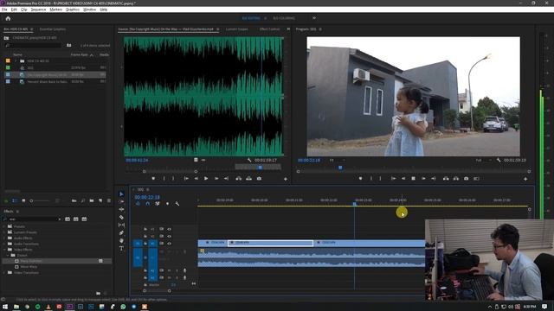554x311 pixels.
Task: Toggle V2 track output eye
Action: coord(169,236)
